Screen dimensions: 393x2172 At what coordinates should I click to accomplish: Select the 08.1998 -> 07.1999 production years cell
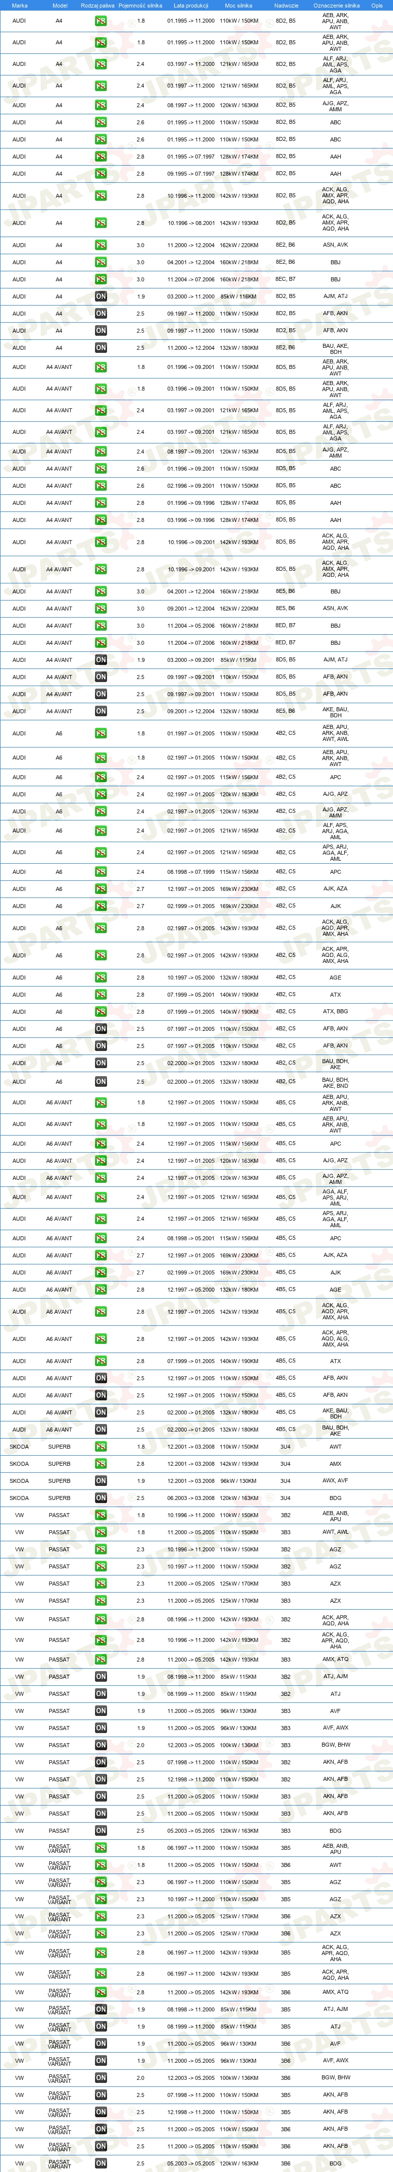191,872
